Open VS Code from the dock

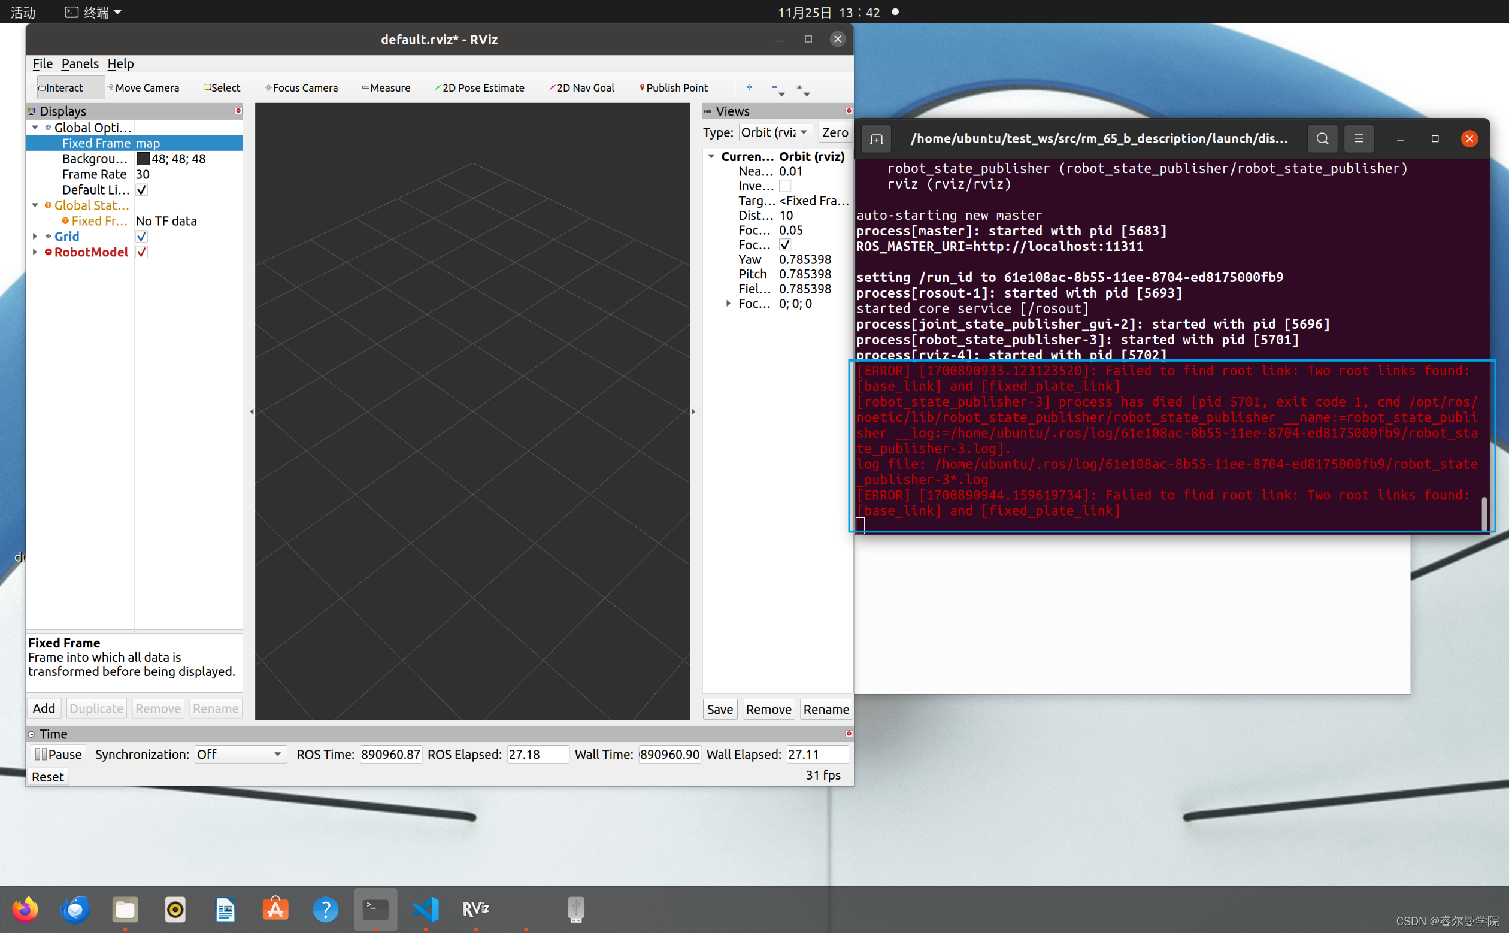tap(426, 909)
